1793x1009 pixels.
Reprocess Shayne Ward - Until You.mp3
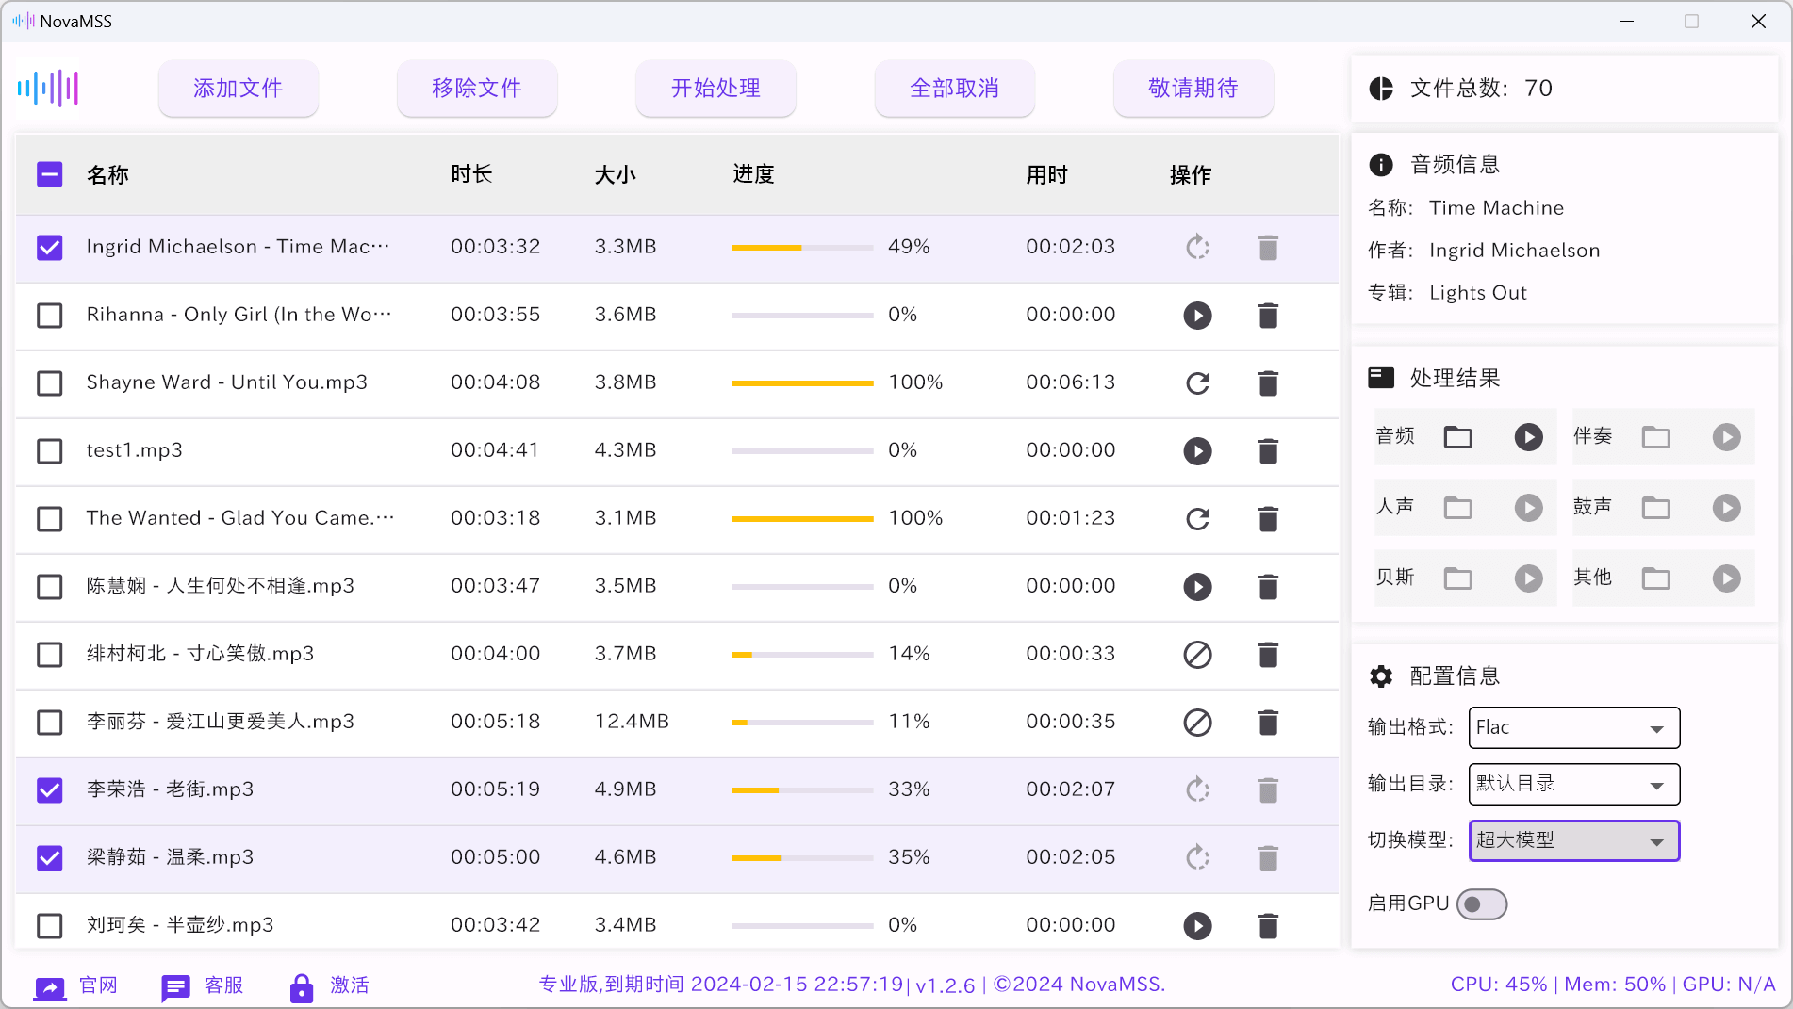[1197, 383]
